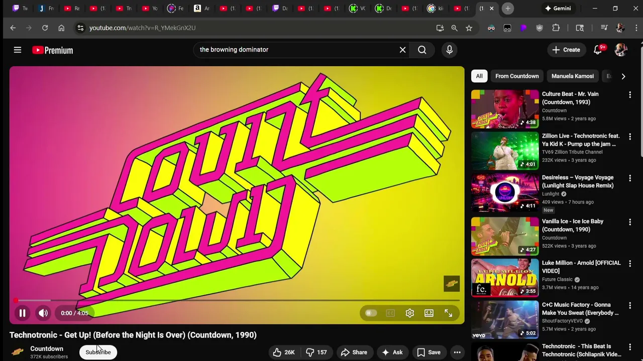643x361 pixels.
Task: Open media controls icon in toolbar
Action: (604, 28)
